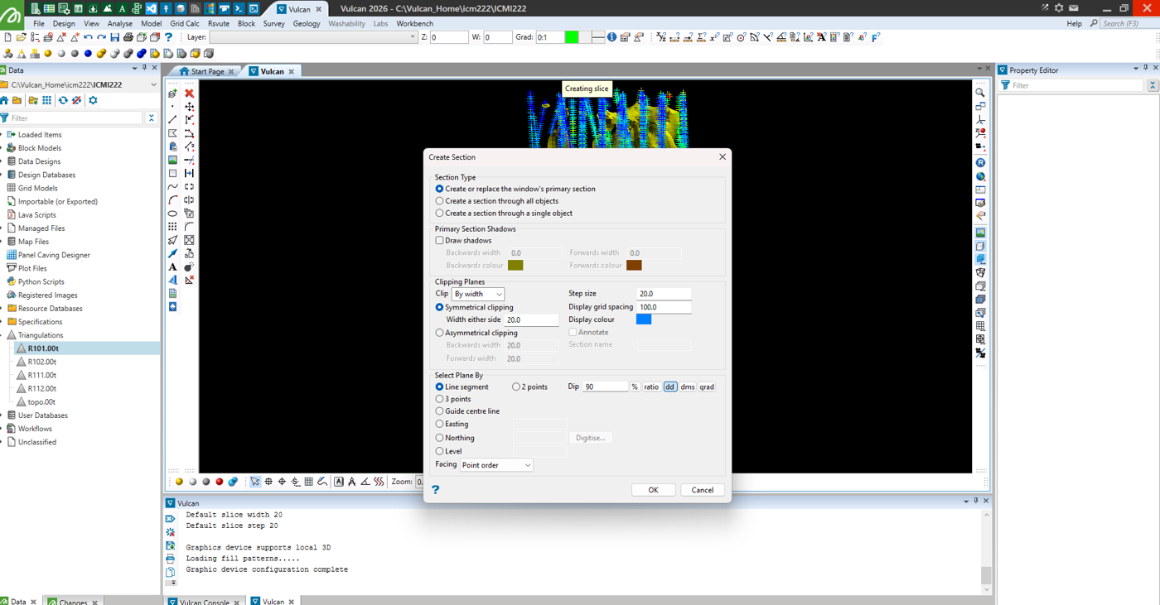The width and height of the screenshot is (1160, 605).
Task: Choose the Northing plane option
Action: 455,438
